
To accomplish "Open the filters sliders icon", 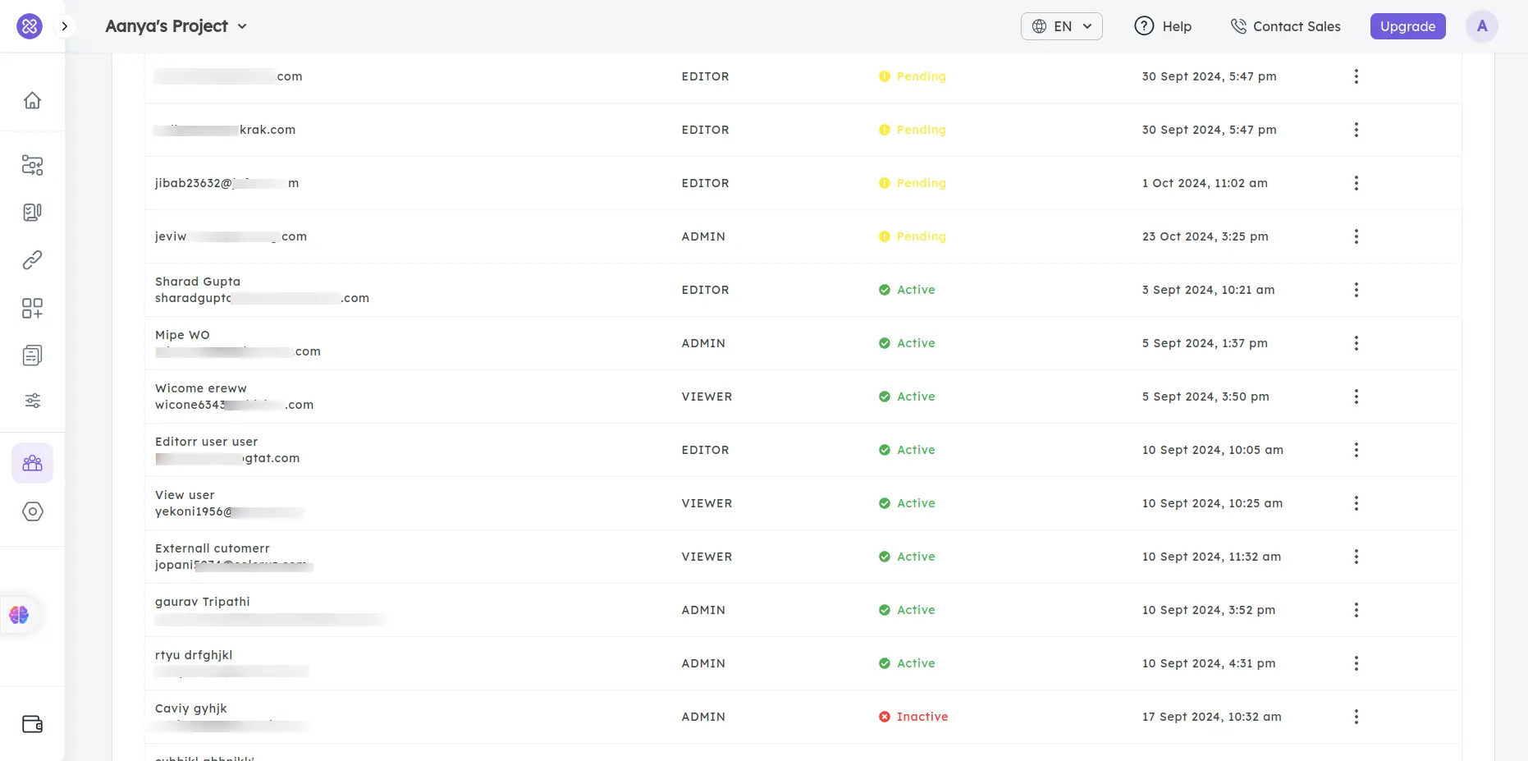I will tap(32, 401).
